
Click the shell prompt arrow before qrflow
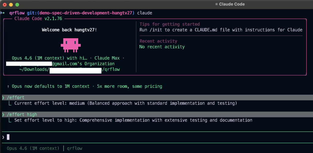[x=2, y=13]
